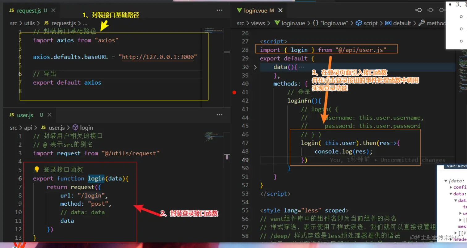Click '</script>' closing tag on line 53
Viewport: 467px width, 248px height.
[275, 194]
